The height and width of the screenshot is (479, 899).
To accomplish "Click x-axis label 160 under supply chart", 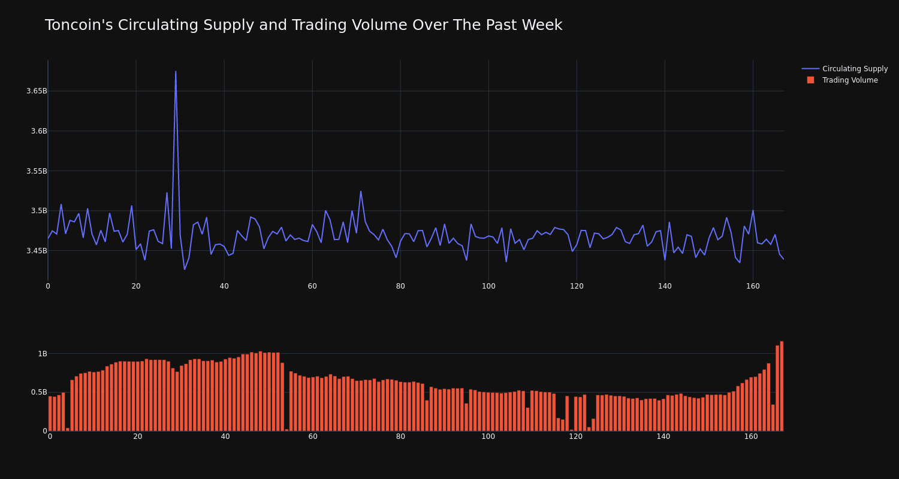I will (753, 286).
